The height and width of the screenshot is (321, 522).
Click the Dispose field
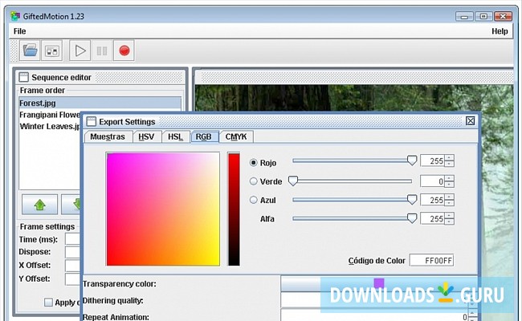point(72,252)
